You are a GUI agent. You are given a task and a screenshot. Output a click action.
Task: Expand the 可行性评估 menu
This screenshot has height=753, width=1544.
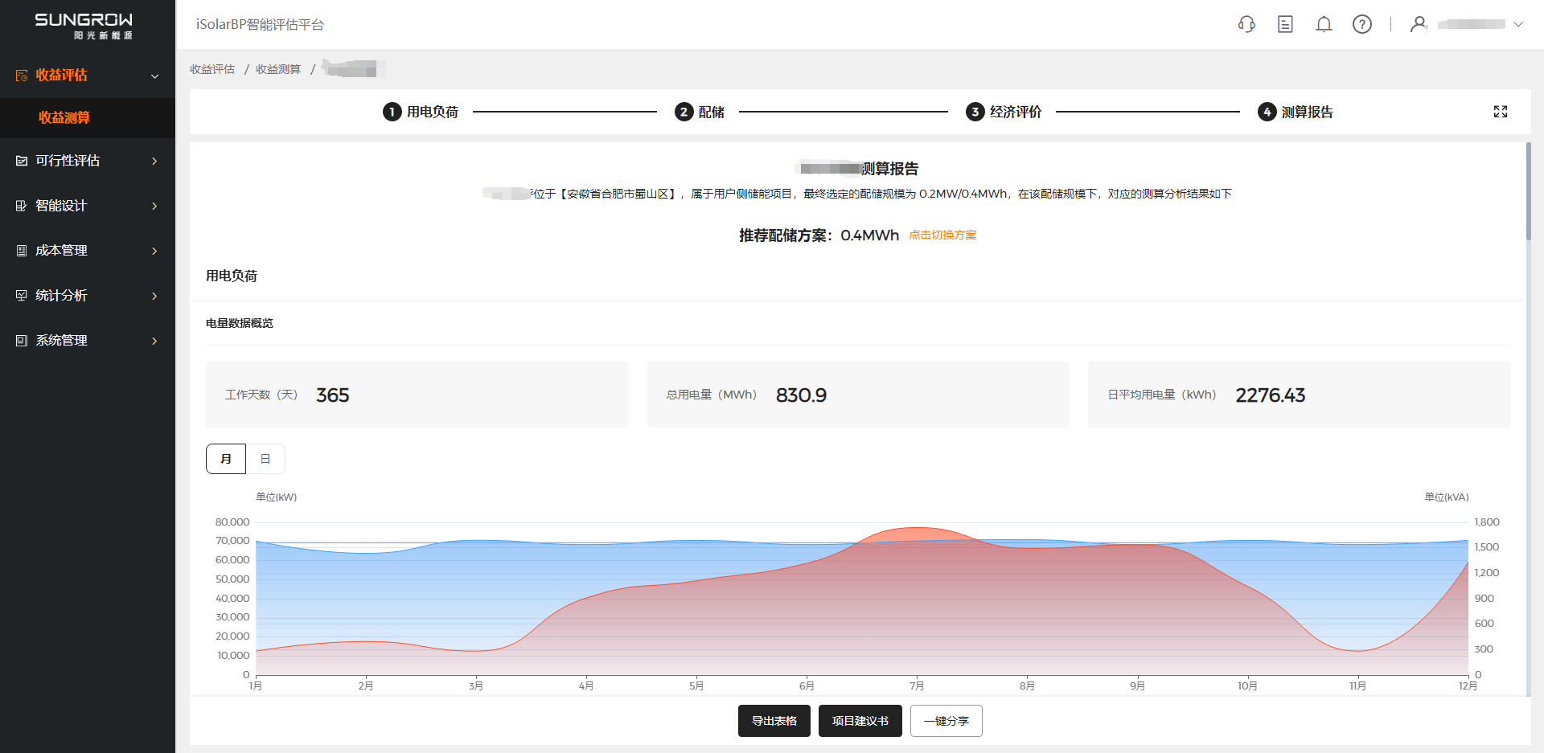[154, 161]
